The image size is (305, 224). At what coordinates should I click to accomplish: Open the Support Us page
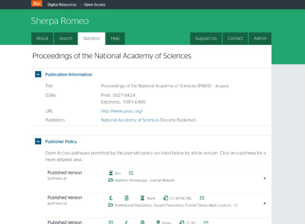pyautogui.click(x=206, y=39)
